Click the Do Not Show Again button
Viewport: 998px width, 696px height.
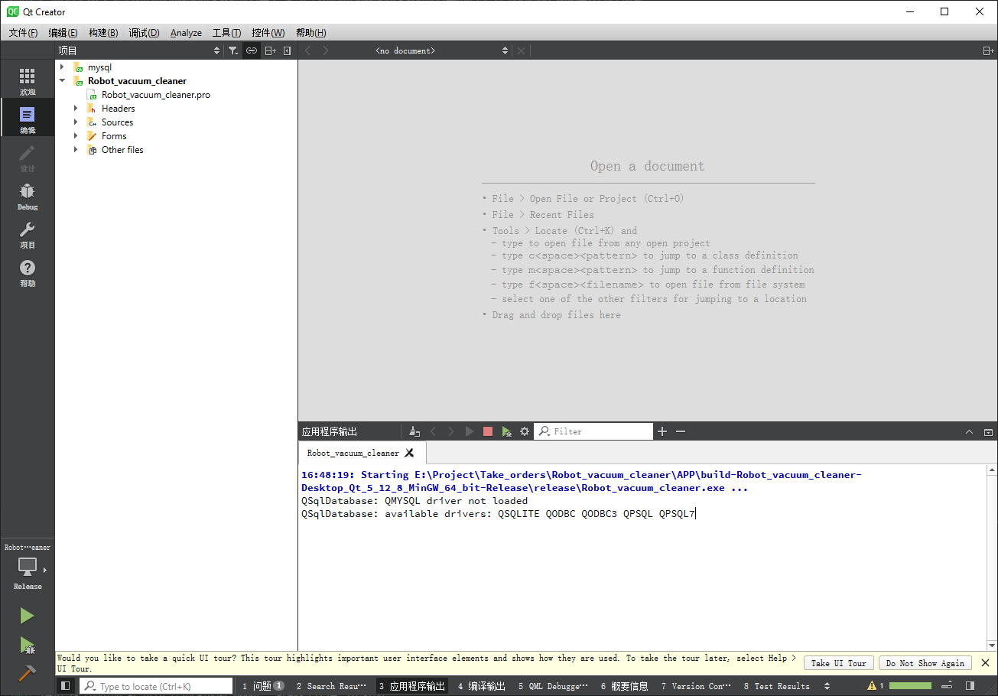[925, 663]
